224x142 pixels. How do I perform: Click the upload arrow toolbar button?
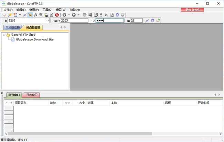coord(74,15)
